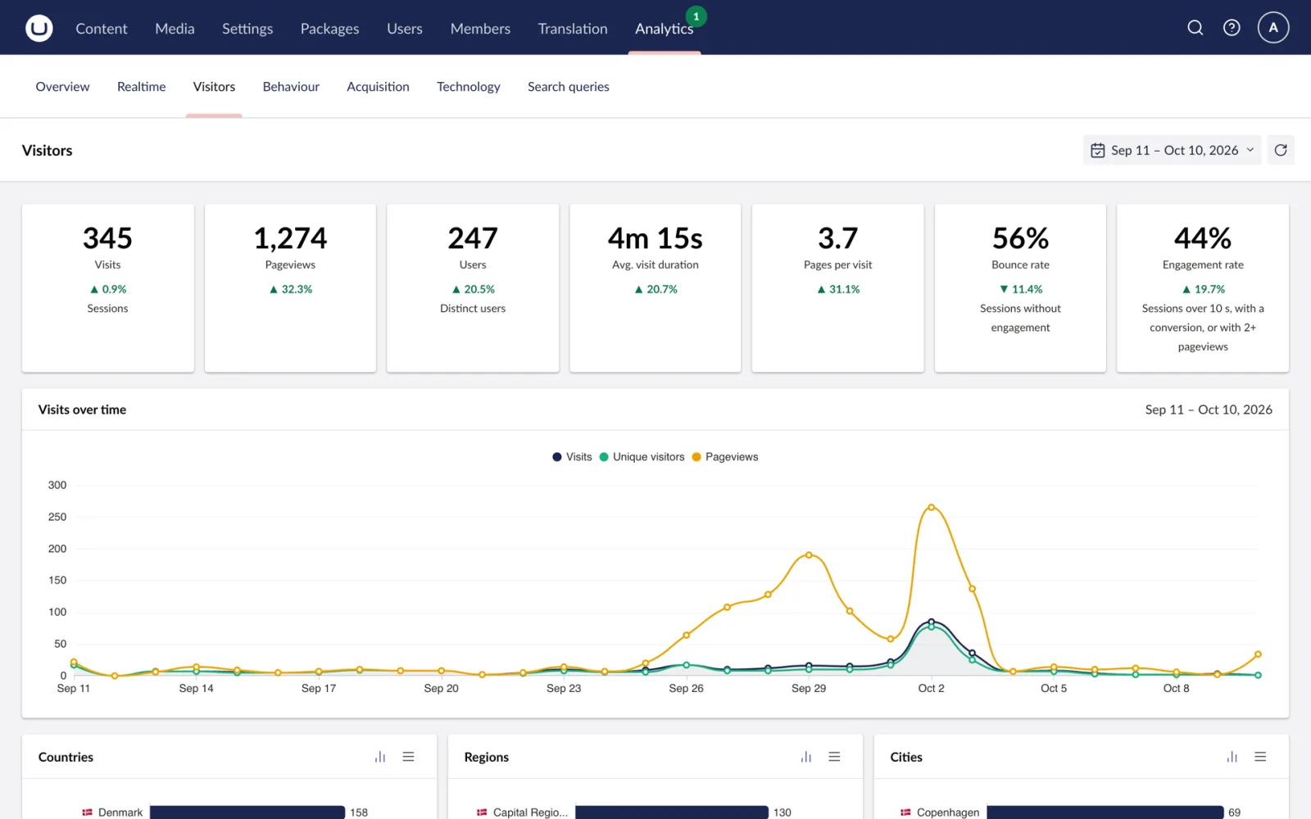Open the search magnifier icon
This screenshot has width=1311, height=819.
[1195, 28]
